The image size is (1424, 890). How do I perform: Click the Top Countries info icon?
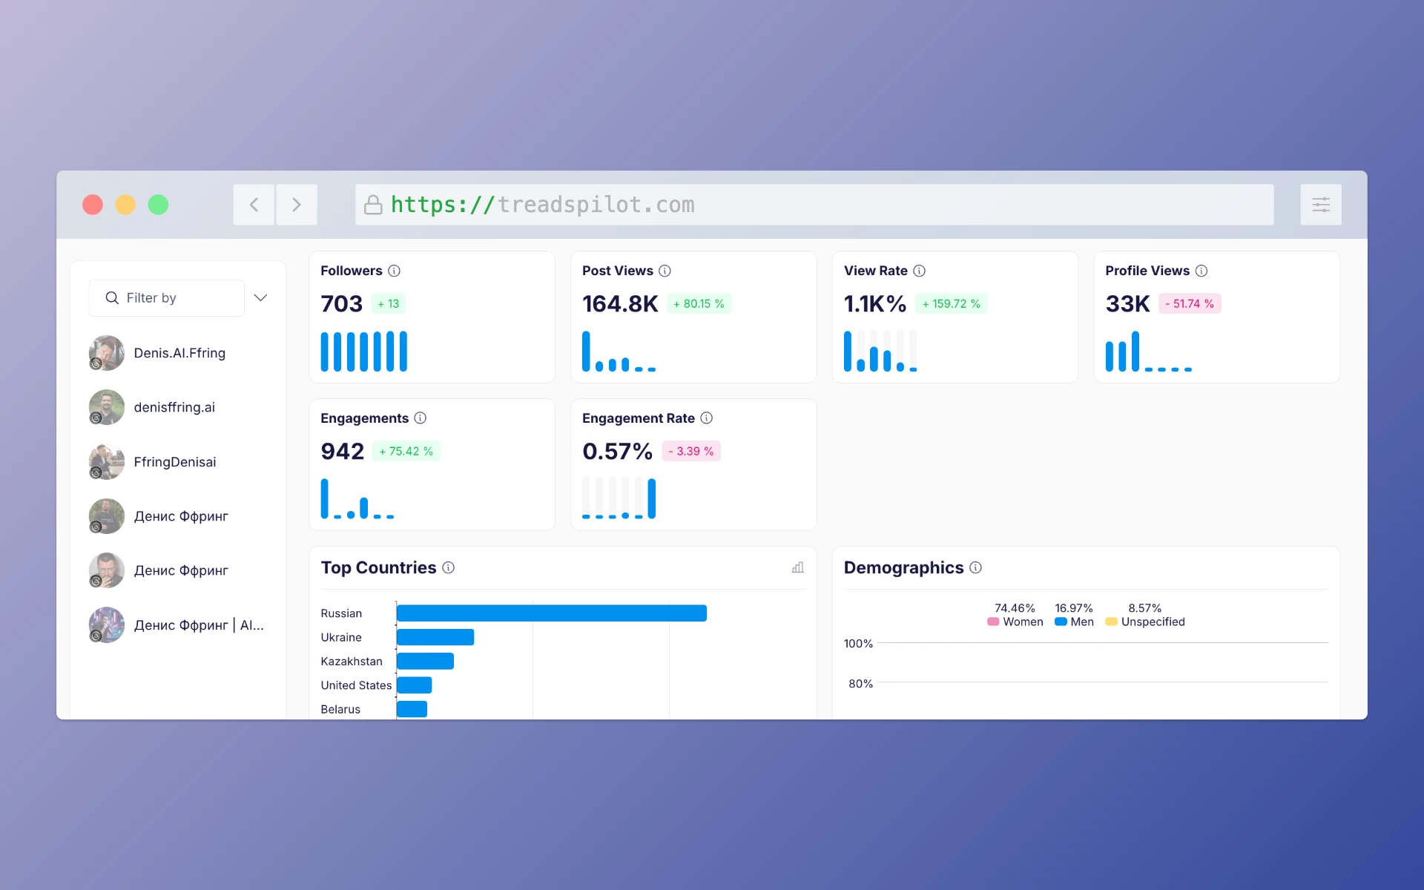(x=448, y=567)
